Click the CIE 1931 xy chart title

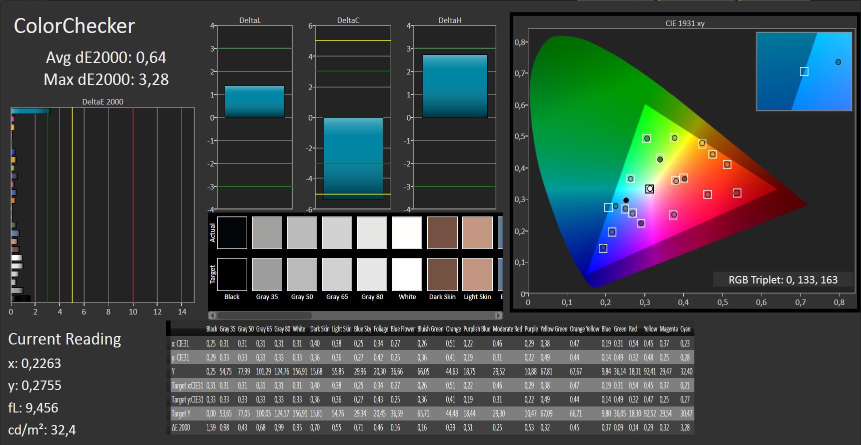[x=685, y=23]
